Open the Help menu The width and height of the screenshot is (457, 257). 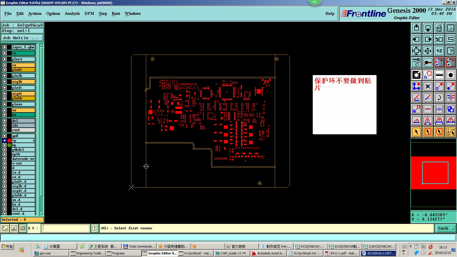click(x=330, y=13)
